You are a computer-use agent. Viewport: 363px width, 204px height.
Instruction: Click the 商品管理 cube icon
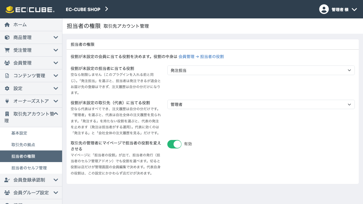coord(7,37)
